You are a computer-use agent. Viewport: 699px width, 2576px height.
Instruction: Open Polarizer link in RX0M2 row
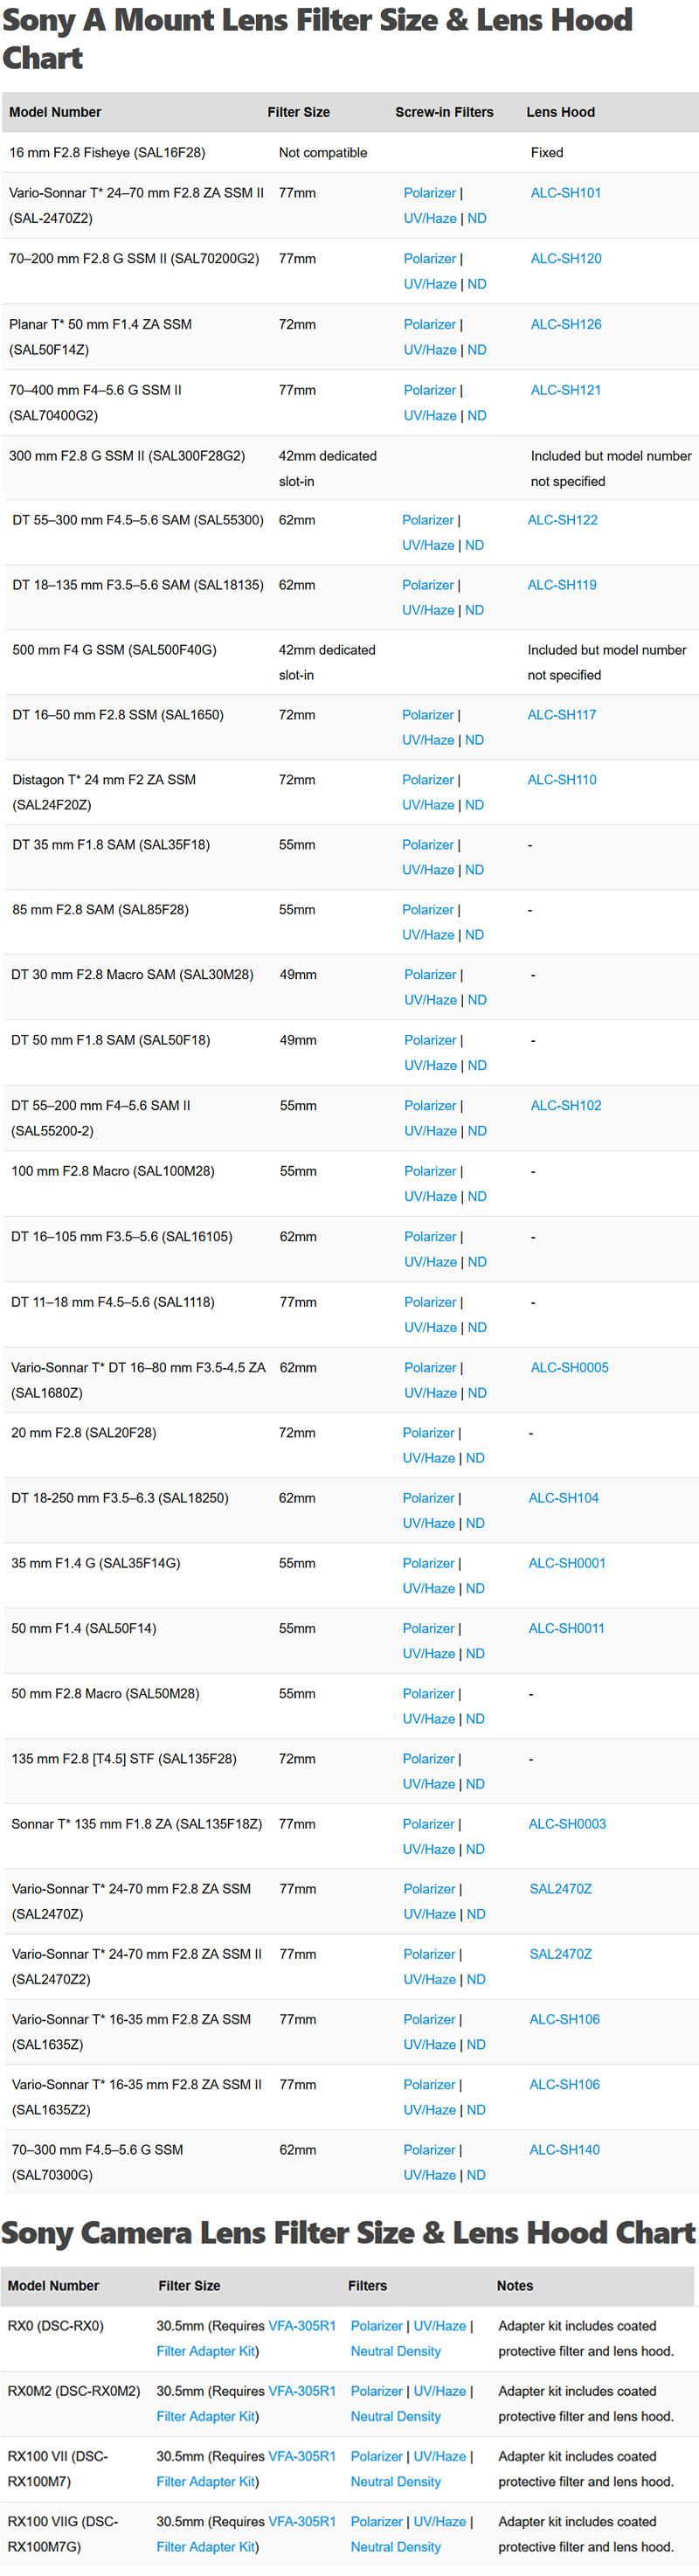pyautogui.click(x=376, y=2391)
